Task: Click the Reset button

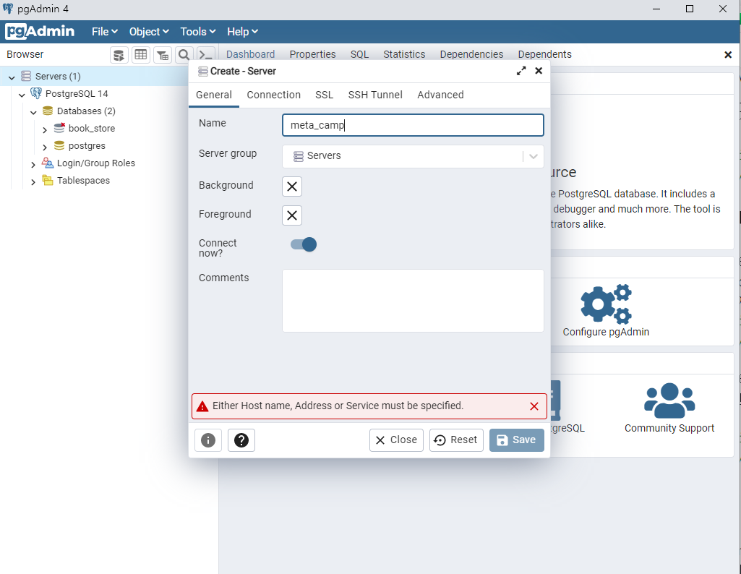Action: (x=456, y=440)
